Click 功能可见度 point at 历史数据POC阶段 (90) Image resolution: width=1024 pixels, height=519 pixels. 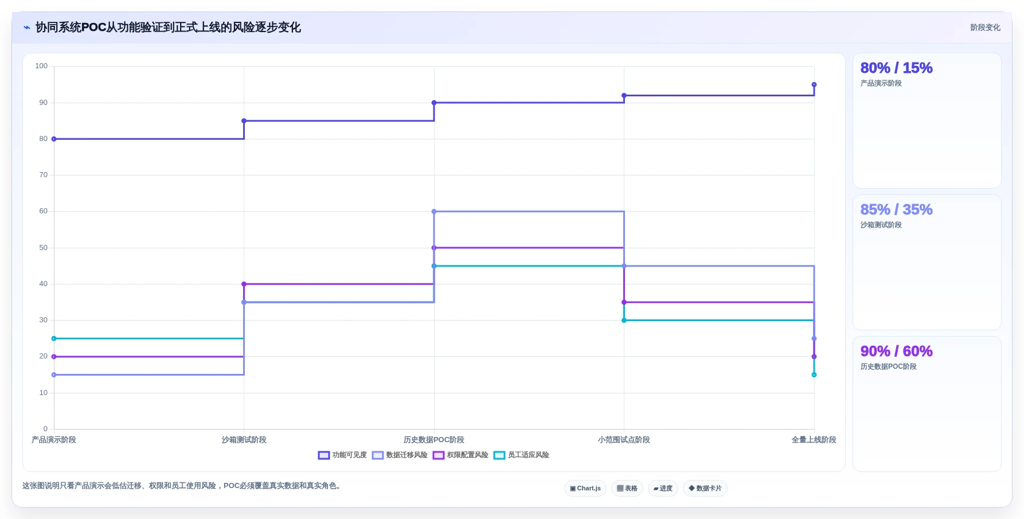434,103
